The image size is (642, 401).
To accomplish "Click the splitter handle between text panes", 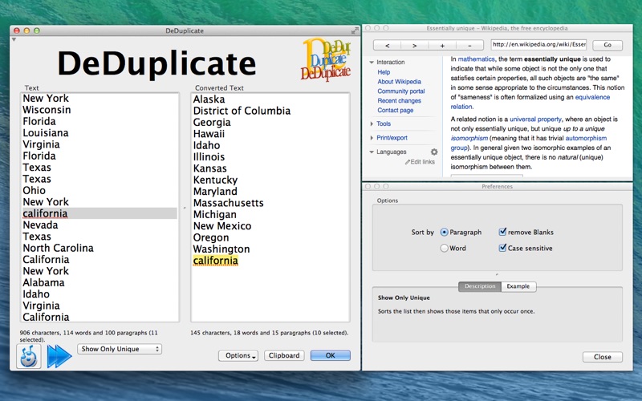I will click(185, 208).
